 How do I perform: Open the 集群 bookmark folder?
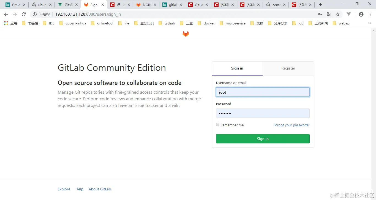[257, 23]
